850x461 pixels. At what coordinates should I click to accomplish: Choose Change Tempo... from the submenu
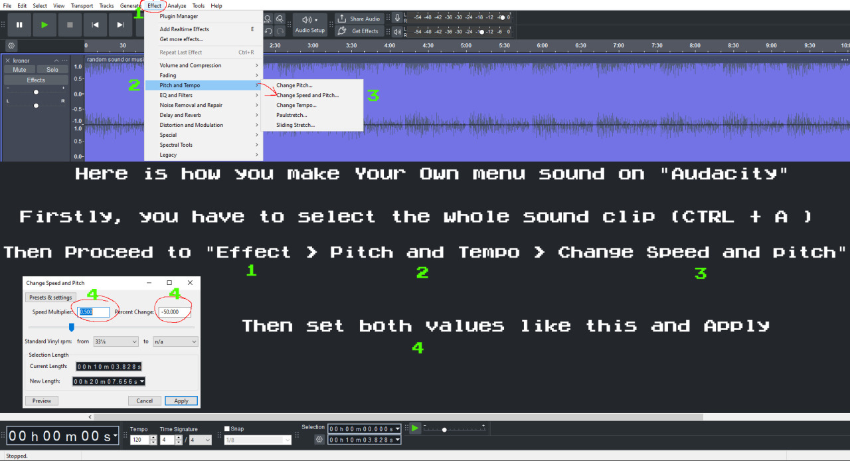(x=313, y=105)
